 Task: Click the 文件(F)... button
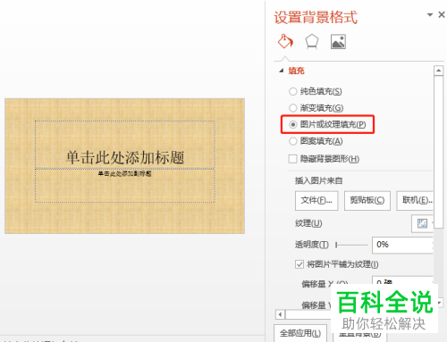pos(316,201)
